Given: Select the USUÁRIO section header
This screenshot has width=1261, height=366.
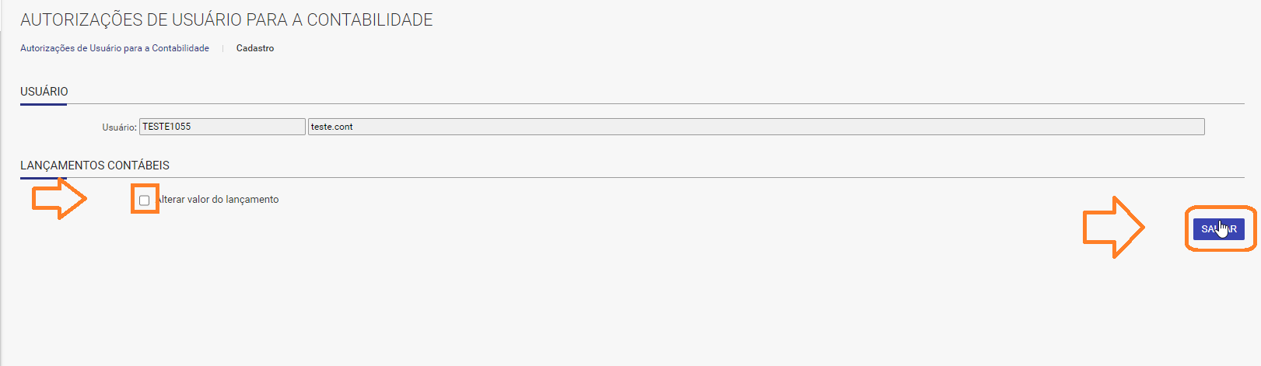Looking at the screenshot, I should pyautogui.click(x=44, y=92).
